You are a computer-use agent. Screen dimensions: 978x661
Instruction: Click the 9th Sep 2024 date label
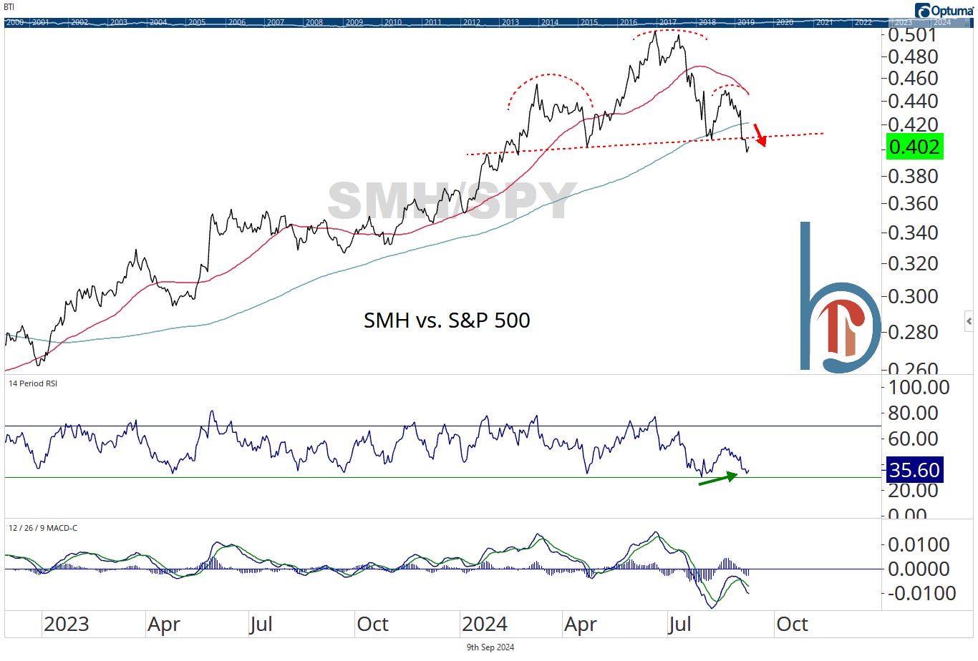[490, 647]
